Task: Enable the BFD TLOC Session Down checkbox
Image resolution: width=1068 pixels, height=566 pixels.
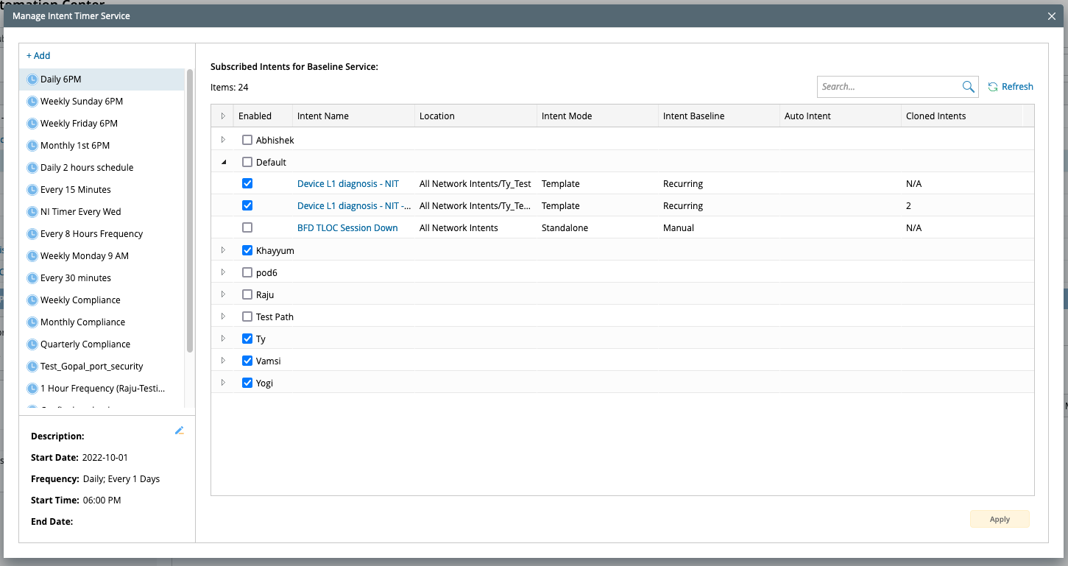Action: pyautogui.click(x=247, y=228)
